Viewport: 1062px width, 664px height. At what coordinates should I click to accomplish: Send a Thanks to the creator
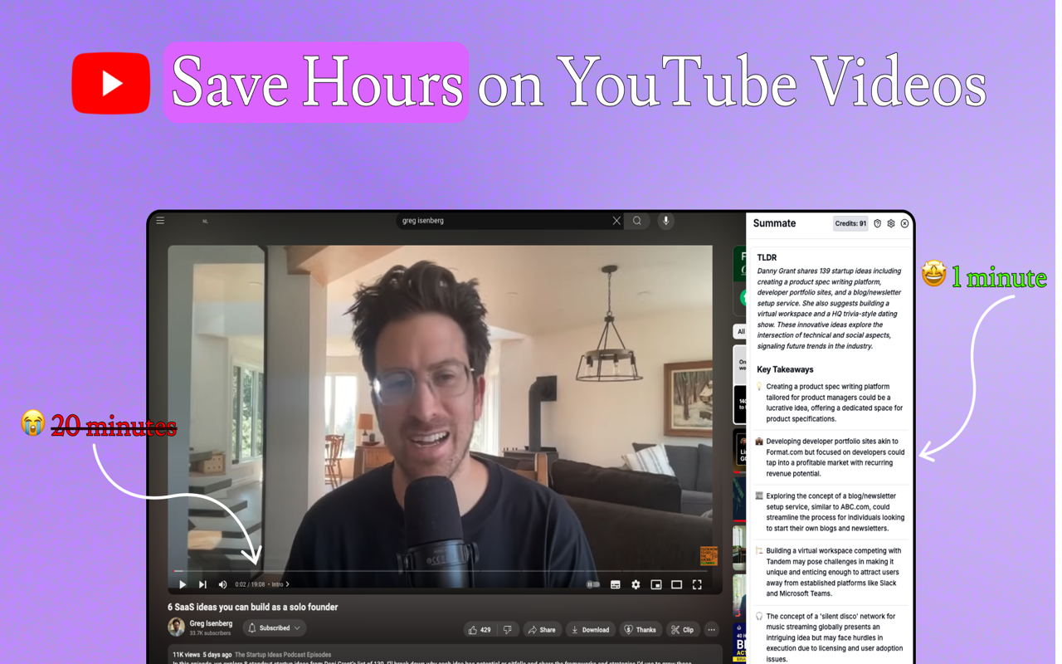tap(641, 630)
